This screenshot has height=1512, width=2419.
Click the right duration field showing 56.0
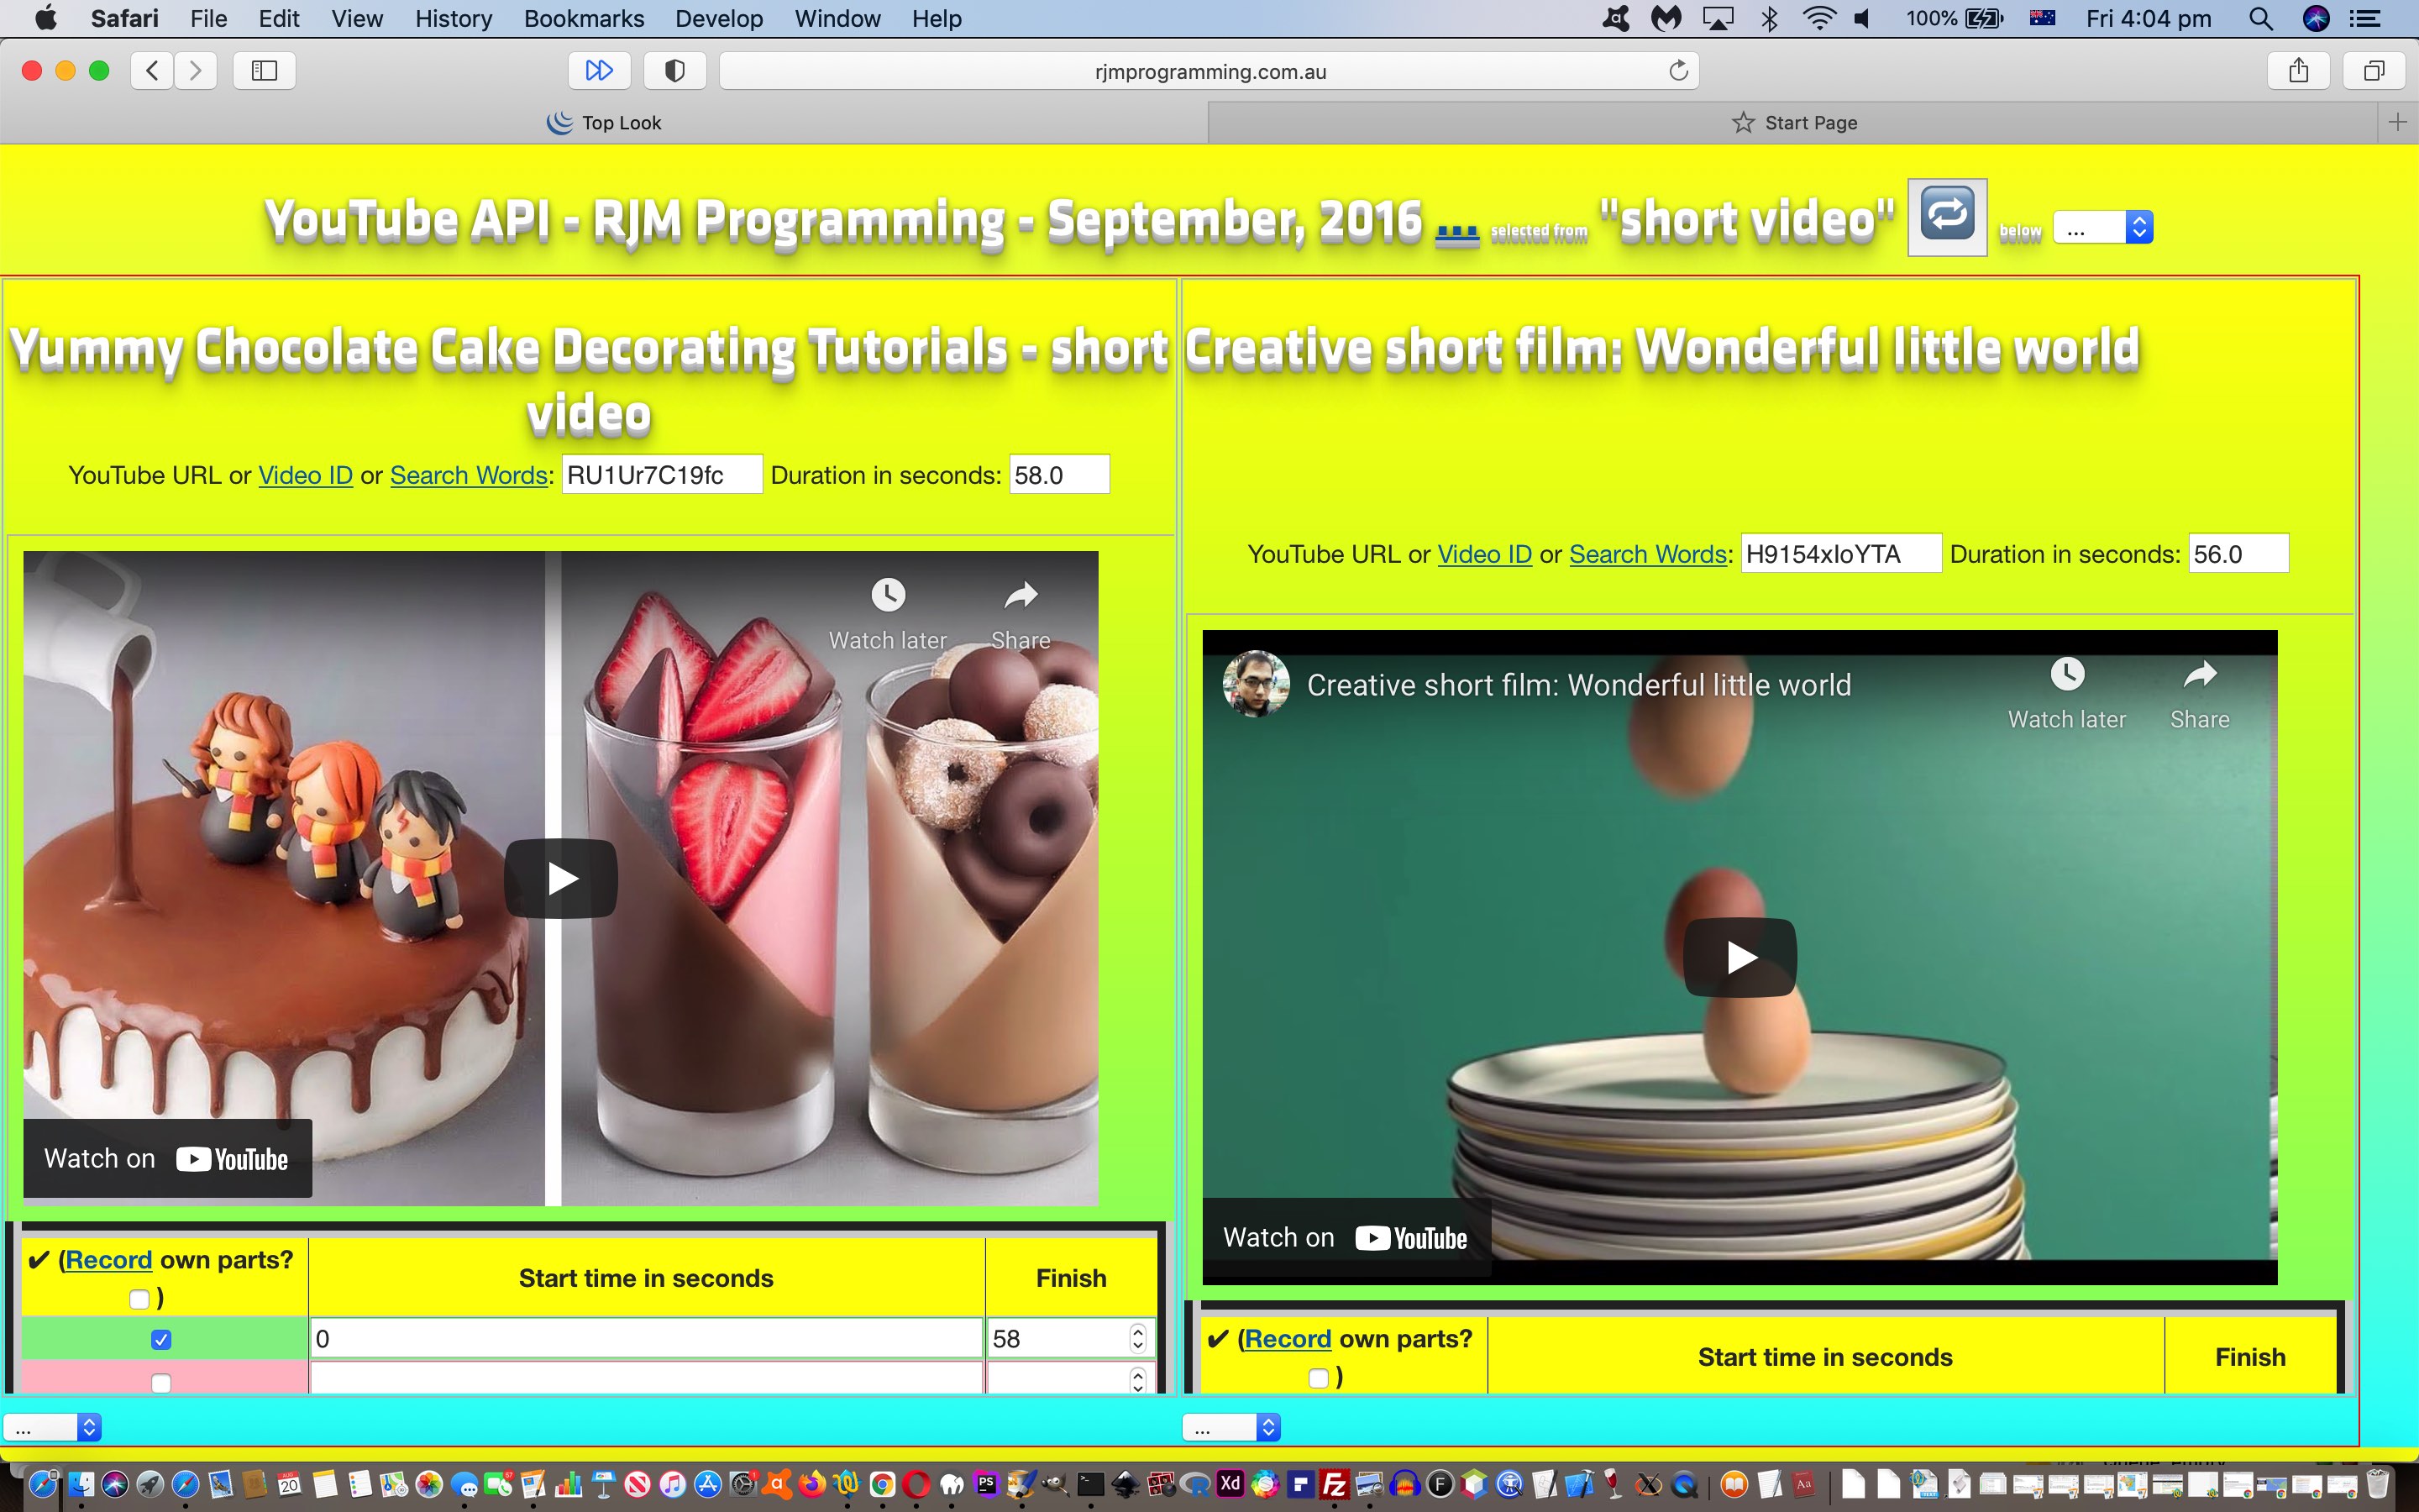pyautogui.click(x=2239, y=554)
